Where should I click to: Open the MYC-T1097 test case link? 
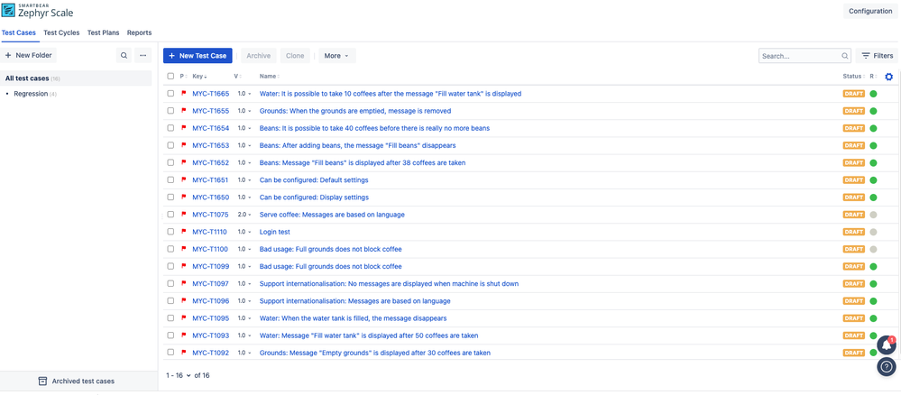(x=210, y=283)
